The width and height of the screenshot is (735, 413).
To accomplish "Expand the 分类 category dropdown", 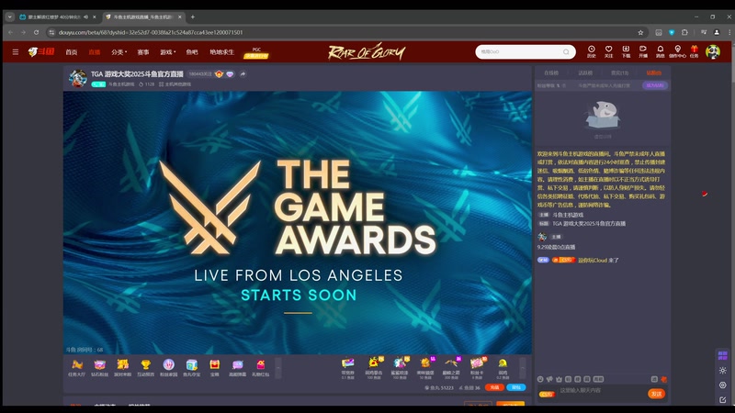I will click(119, 52).
